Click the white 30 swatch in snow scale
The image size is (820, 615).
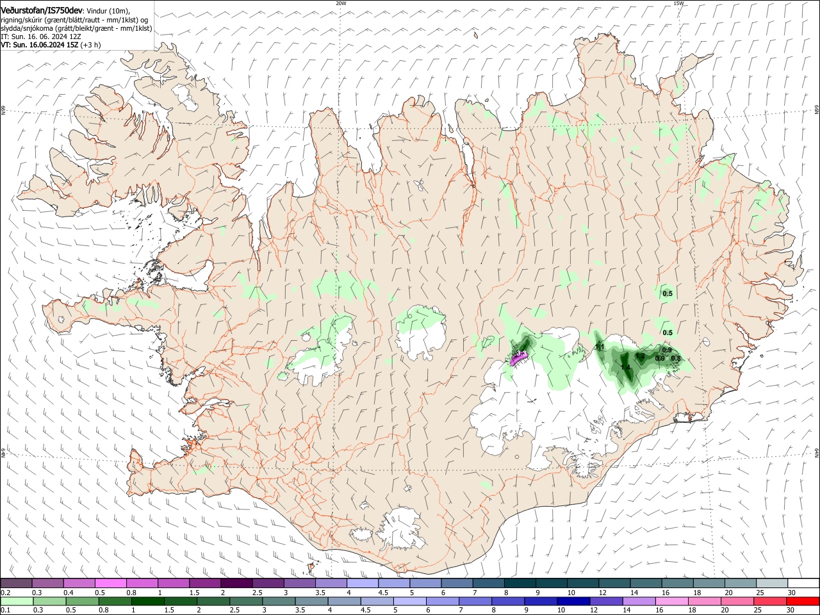tap(803, 583)
